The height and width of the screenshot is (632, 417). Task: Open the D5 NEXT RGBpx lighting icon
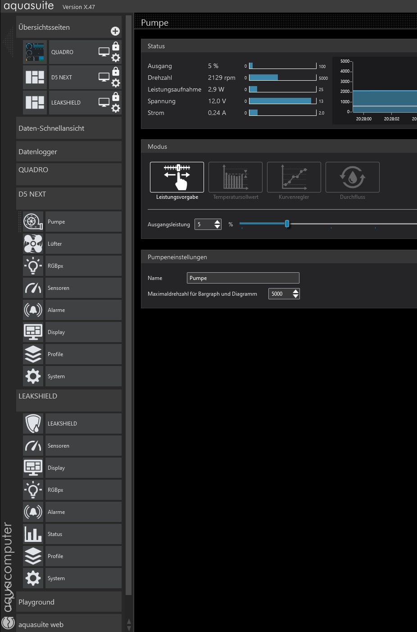33,266
